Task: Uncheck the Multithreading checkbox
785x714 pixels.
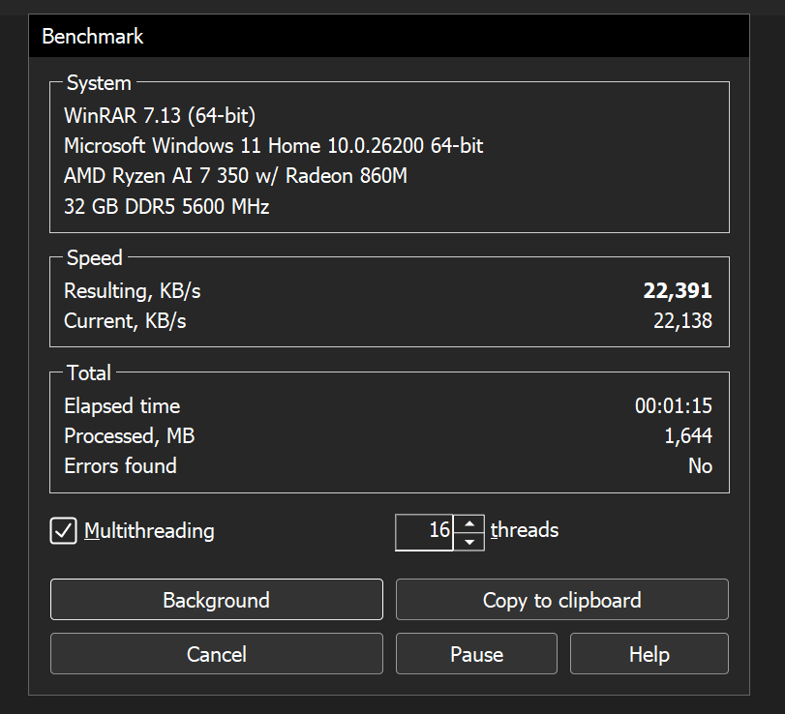Action: (x=64, y=531)
